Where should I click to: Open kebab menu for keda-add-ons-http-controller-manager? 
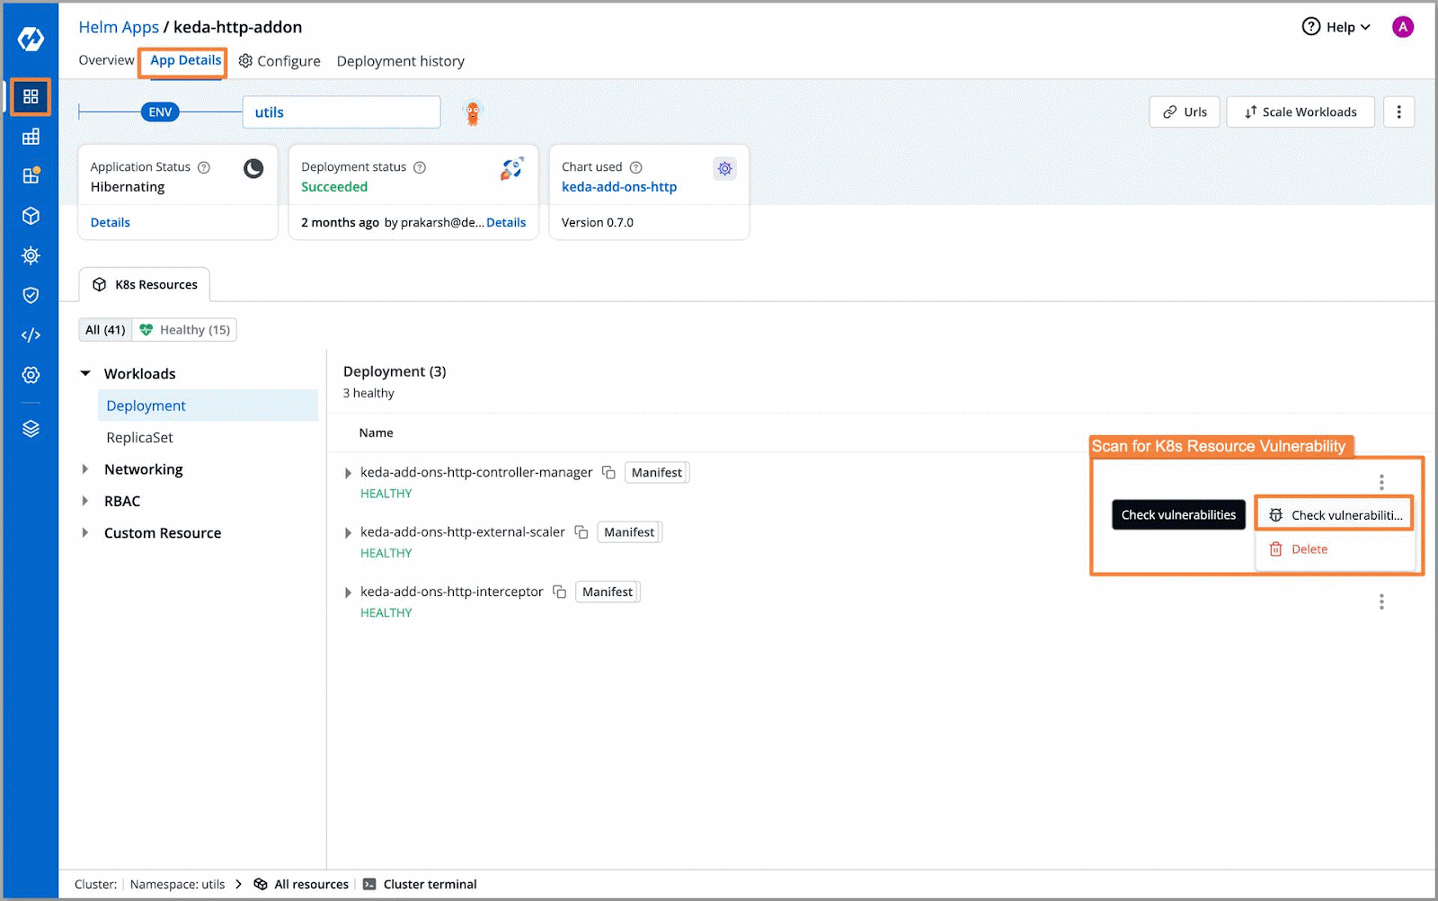1381,482
